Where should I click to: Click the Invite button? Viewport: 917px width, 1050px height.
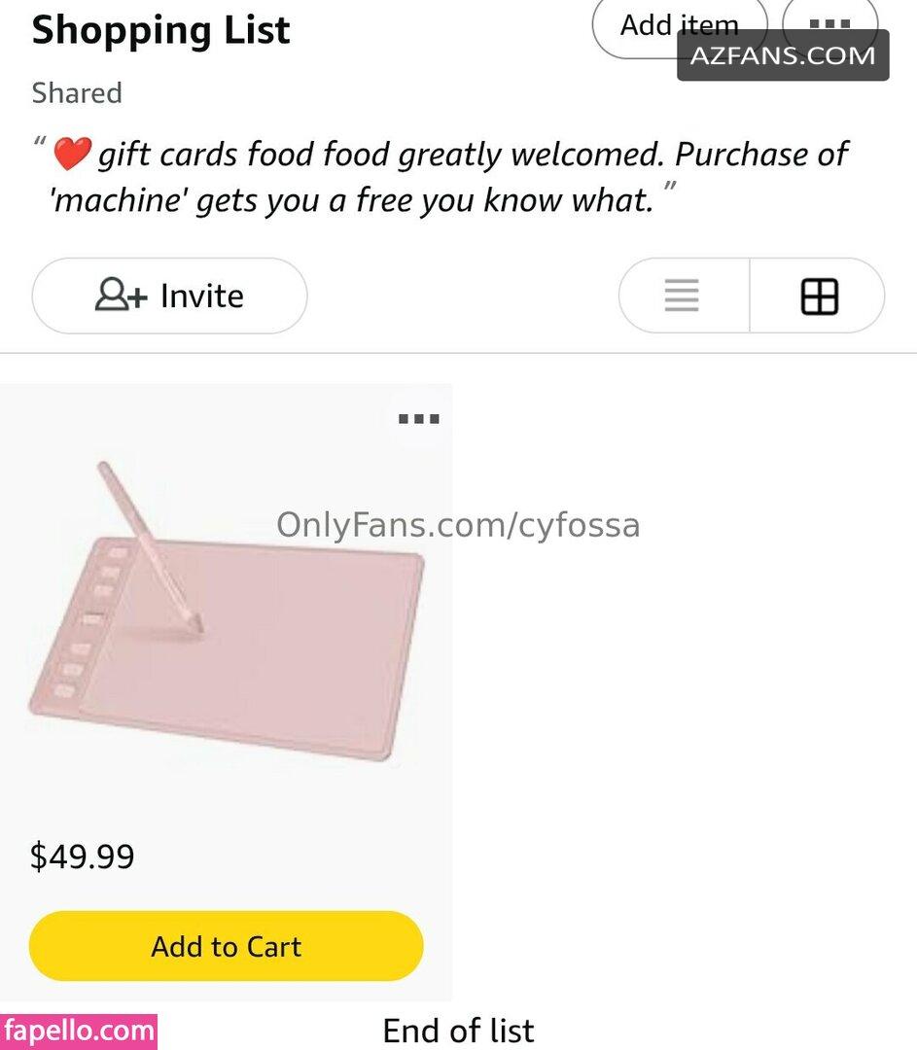(x=169, y=296)
